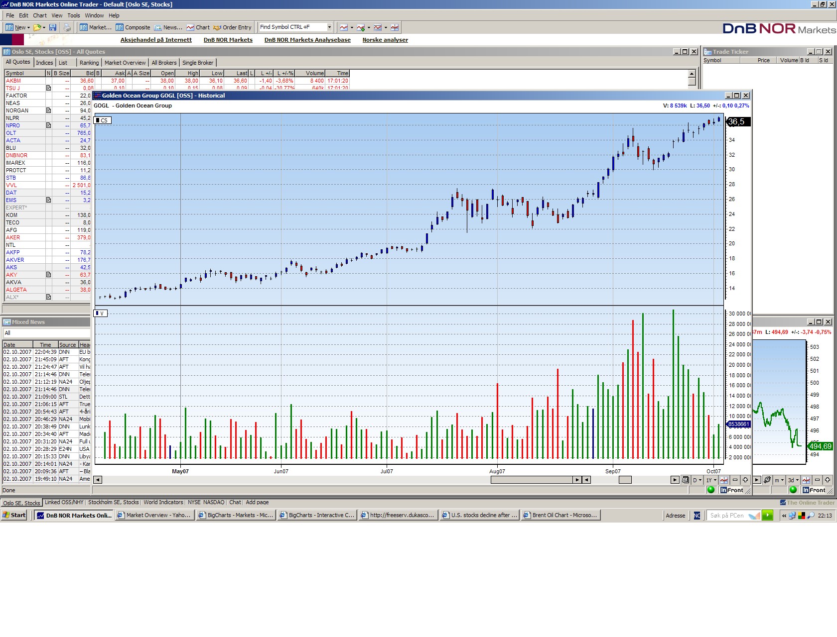
Task: Click the Print toolbar icon
Action: [x=67, y=27]
